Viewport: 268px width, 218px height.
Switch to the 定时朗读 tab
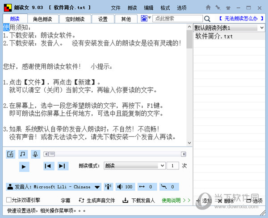coord(75,19)
